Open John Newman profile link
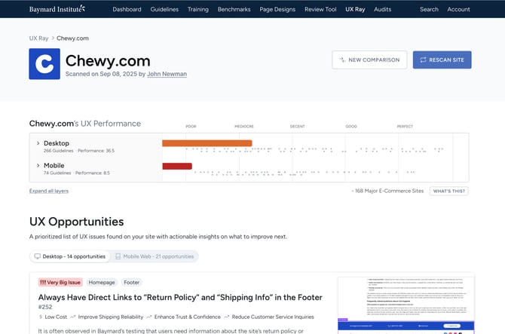The image size is (505, 334). pos(167,74)
